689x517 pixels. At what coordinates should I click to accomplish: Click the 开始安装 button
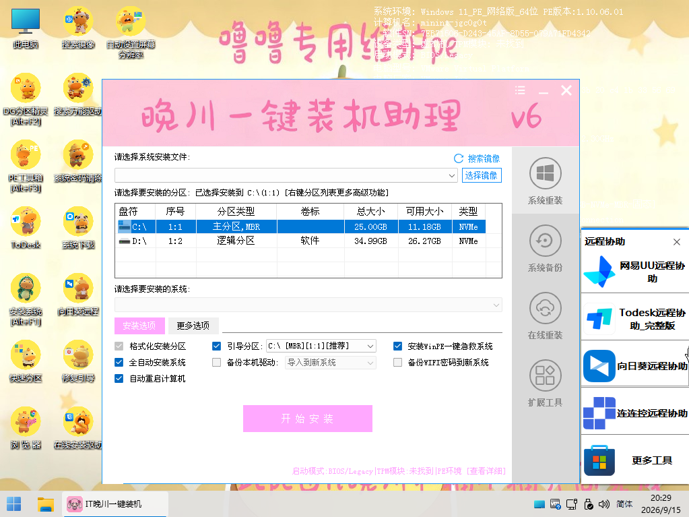point(308,419)
